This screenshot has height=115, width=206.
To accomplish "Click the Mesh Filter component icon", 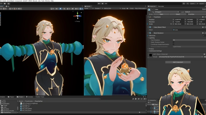I will click(x=150, y=27).
